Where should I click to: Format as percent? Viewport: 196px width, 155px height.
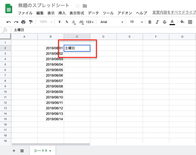pos(67,22)
